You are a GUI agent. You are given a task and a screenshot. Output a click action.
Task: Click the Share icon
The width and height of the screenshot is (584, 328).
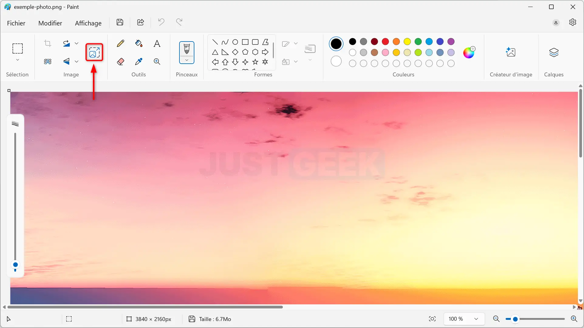pyautogui.click(x=141, y=22)
